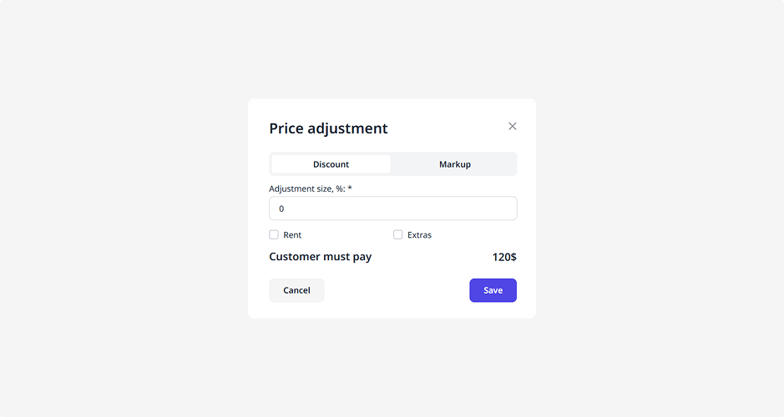Click the Price adjustment title
784x417 pixels.
328,128
